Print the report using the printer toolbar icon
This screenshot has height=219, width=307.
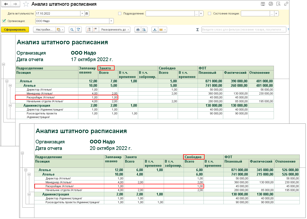coord(138,30)
